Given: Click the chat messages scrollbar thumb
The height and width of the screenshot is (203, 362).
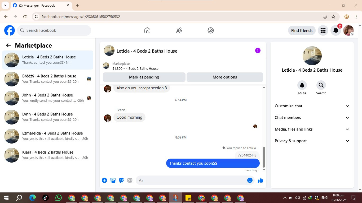Looking at the screenshot, I should 264,157.
